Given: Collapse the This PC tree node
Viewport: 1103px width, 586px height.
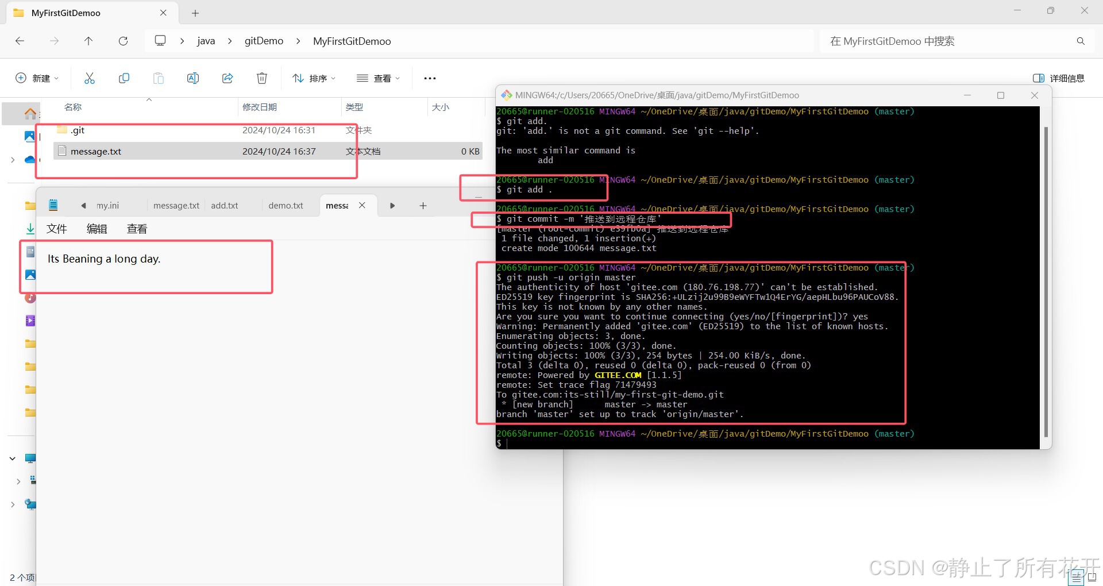Looking at the screenshot, I should click(x=13, y=458).
